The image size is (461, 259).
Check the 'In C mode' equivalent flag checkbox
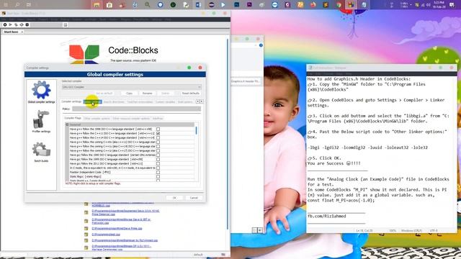(158, 168)
